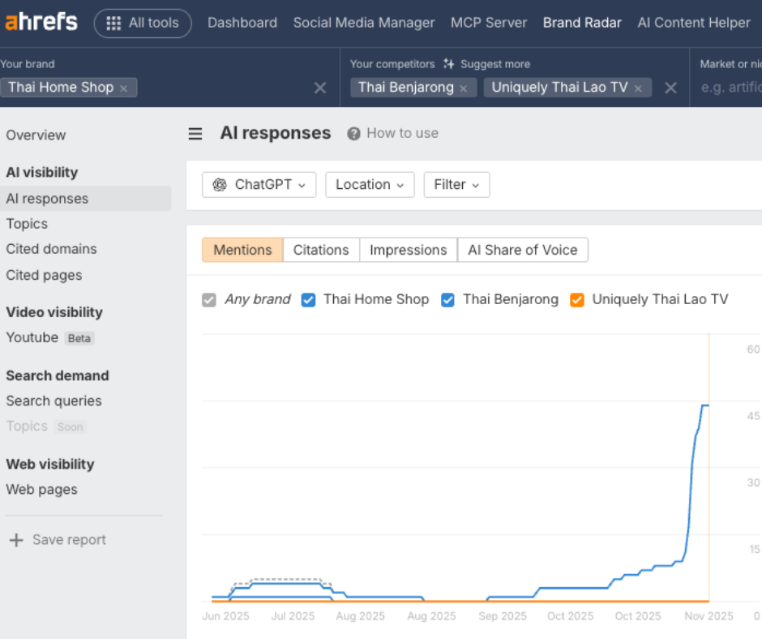Expand the Location dropdown
The image size is (762, 639).
(x=370, y=185)
